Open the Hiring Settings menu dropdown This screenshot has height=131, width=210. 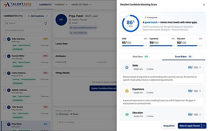point(81,5)
